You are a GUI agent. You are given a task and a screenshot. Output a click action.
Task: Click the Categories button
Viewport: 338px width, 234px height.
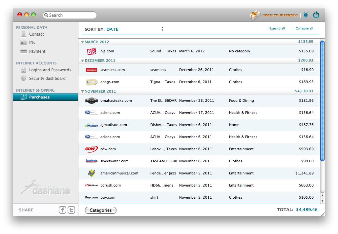(101, 210)
